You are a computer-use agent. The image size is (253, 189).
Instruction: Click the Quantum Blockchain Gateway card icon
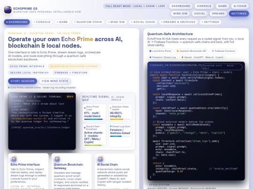57,159
